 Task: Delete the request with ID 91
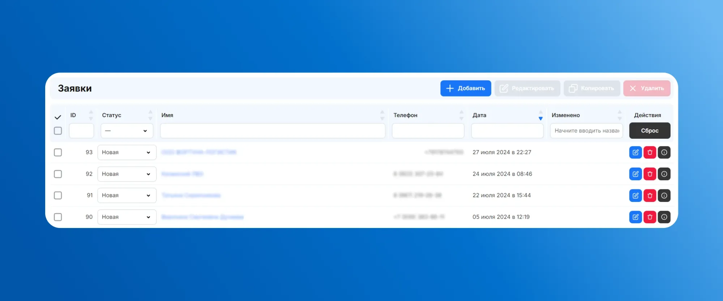[x=650, y=195]
